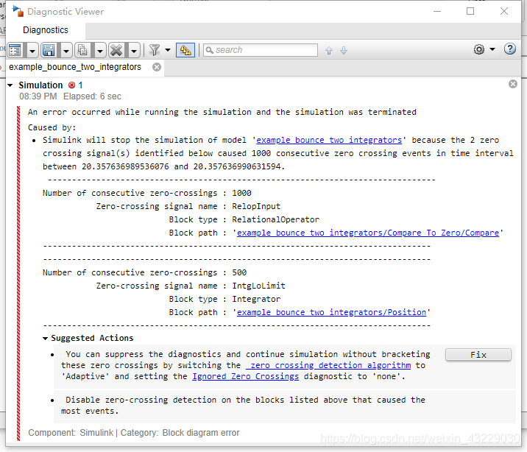Click the Fix button

pyautogui.click(x=478, y=355)
